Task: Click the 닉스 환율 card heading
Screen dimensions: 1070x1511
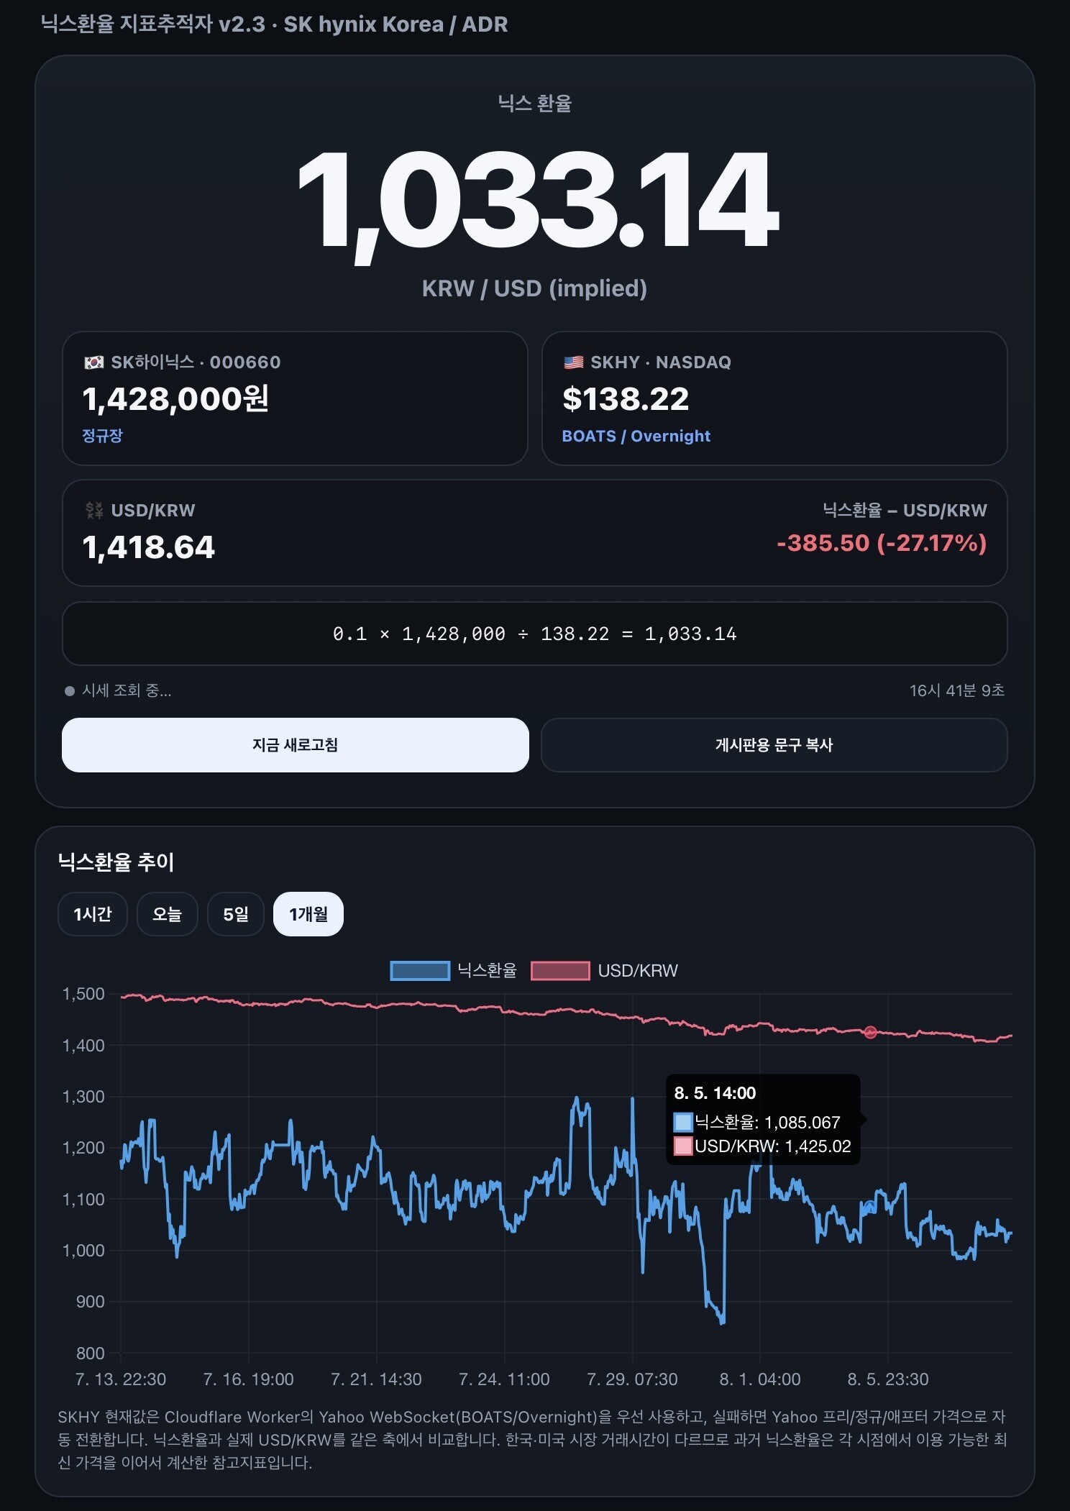Action: 535,104
